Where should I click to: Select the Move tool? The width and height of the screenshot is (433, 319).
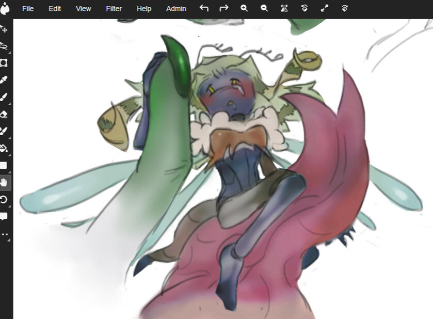pyautogui.click(x=4, y=28)
